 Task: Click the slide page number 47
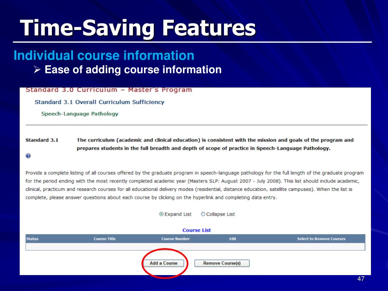coord(361,279)
